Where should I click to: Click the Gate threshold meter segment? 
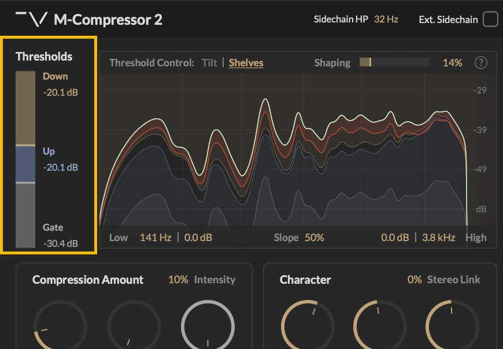click(x=25, y=216)
